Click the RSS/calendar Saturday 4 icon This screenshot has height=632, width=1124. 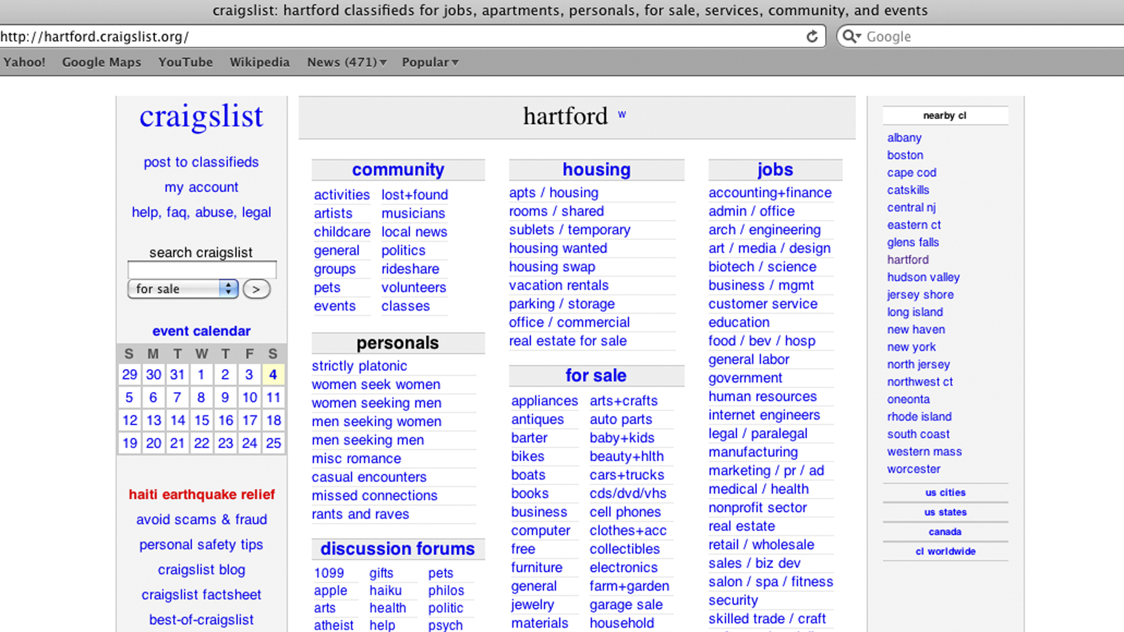[273, 374]
